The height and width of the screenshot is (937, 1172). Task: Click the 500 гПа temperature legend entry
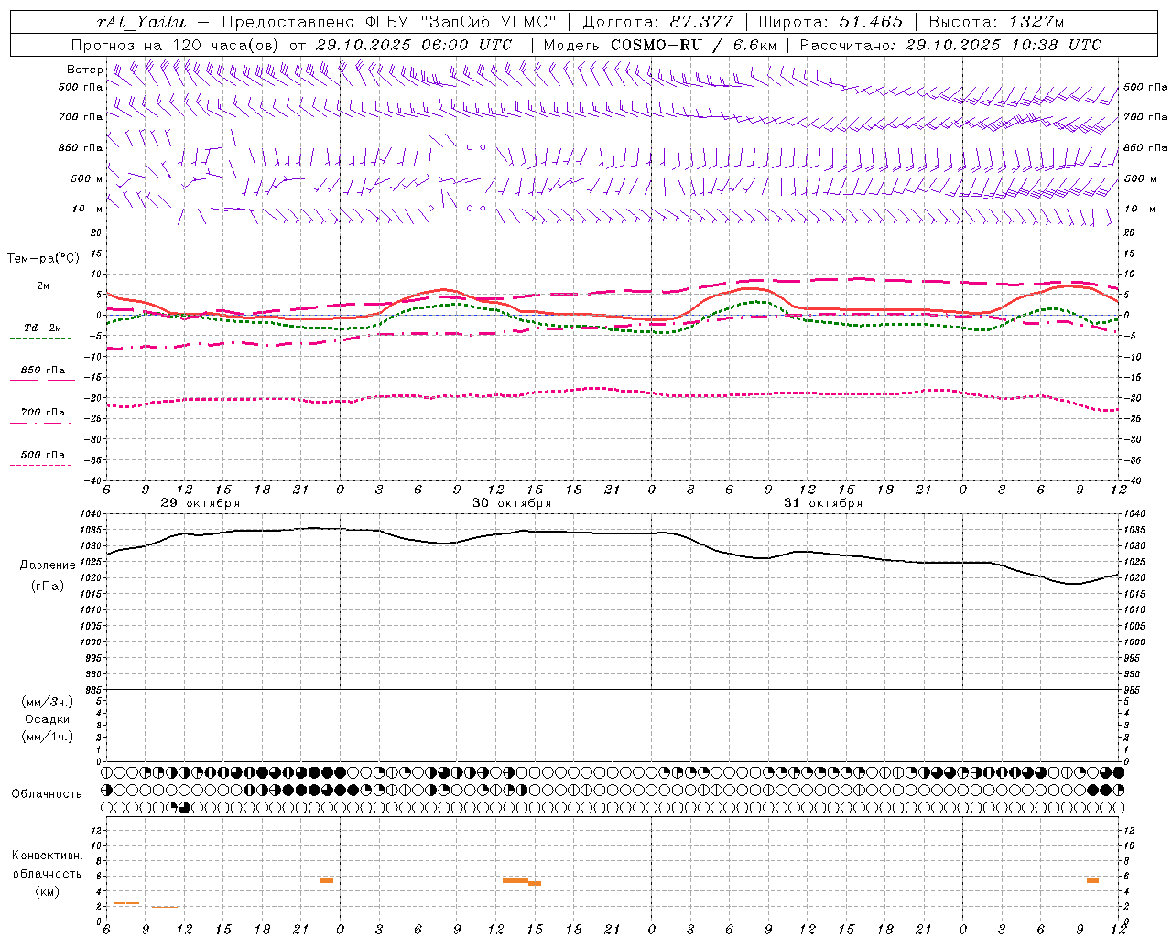[x=42, y=458]
